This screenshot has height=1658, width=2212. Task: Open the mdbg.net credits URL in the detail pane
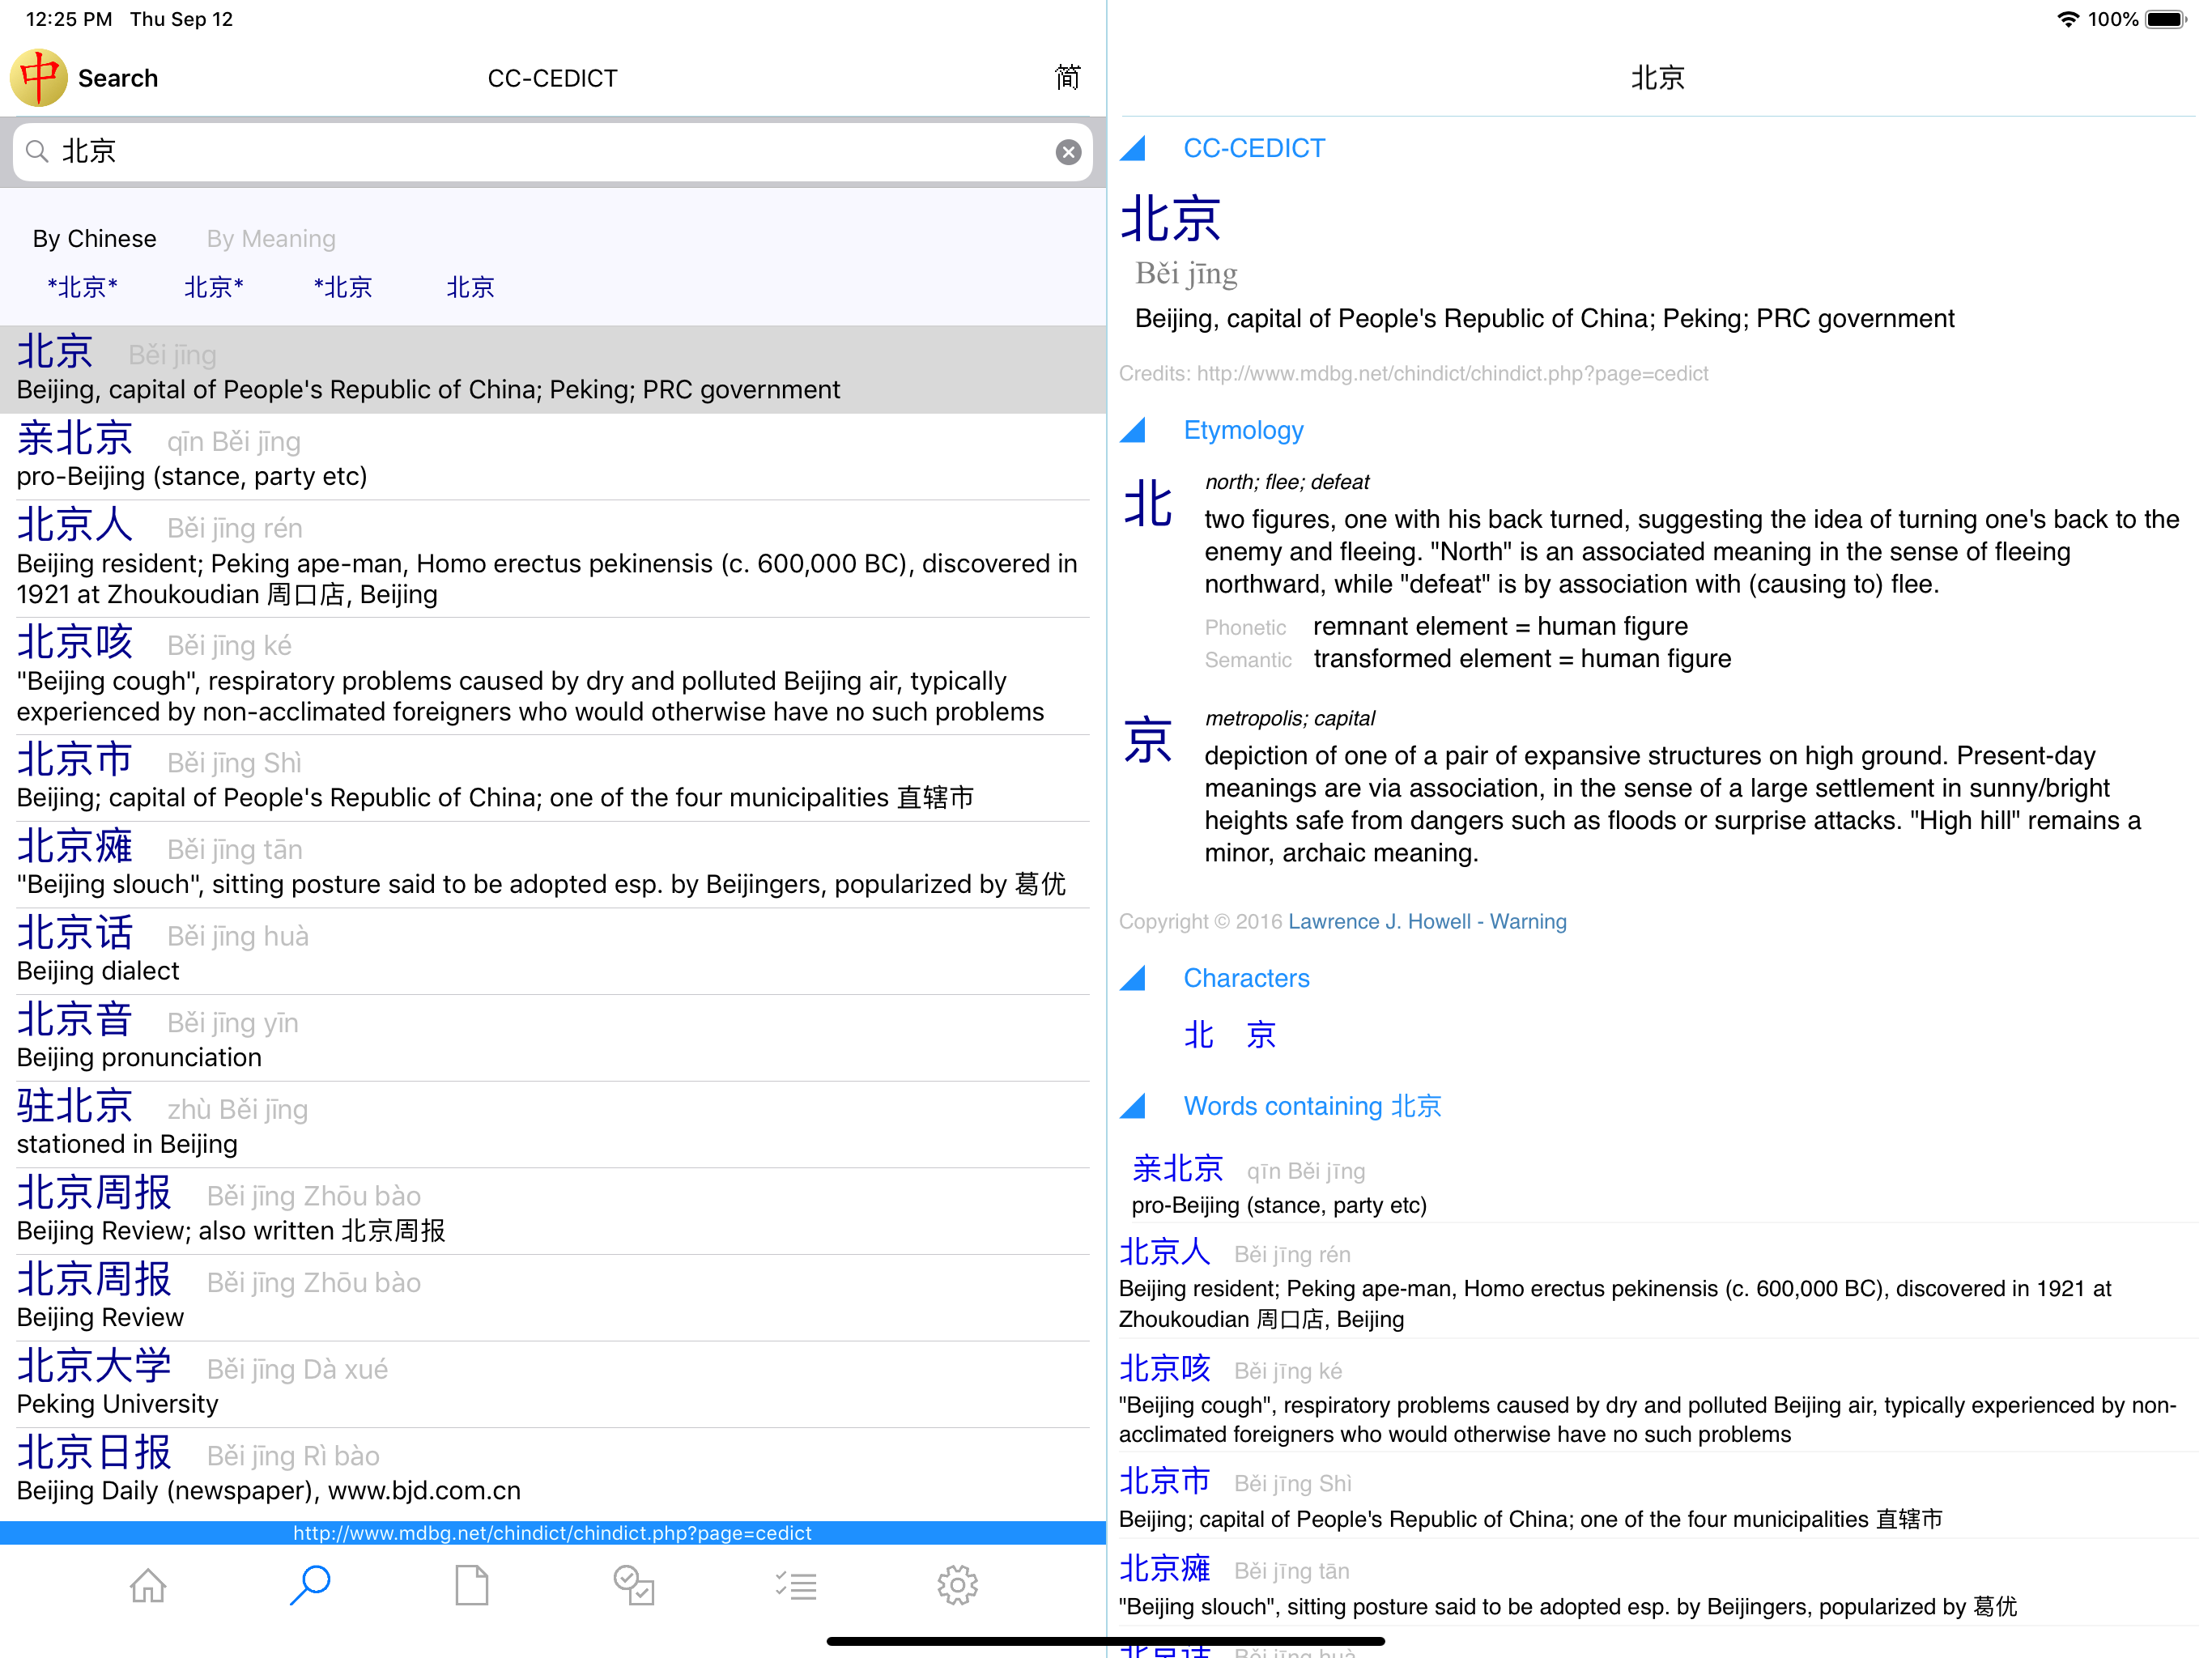click(x=1452, y=374)
